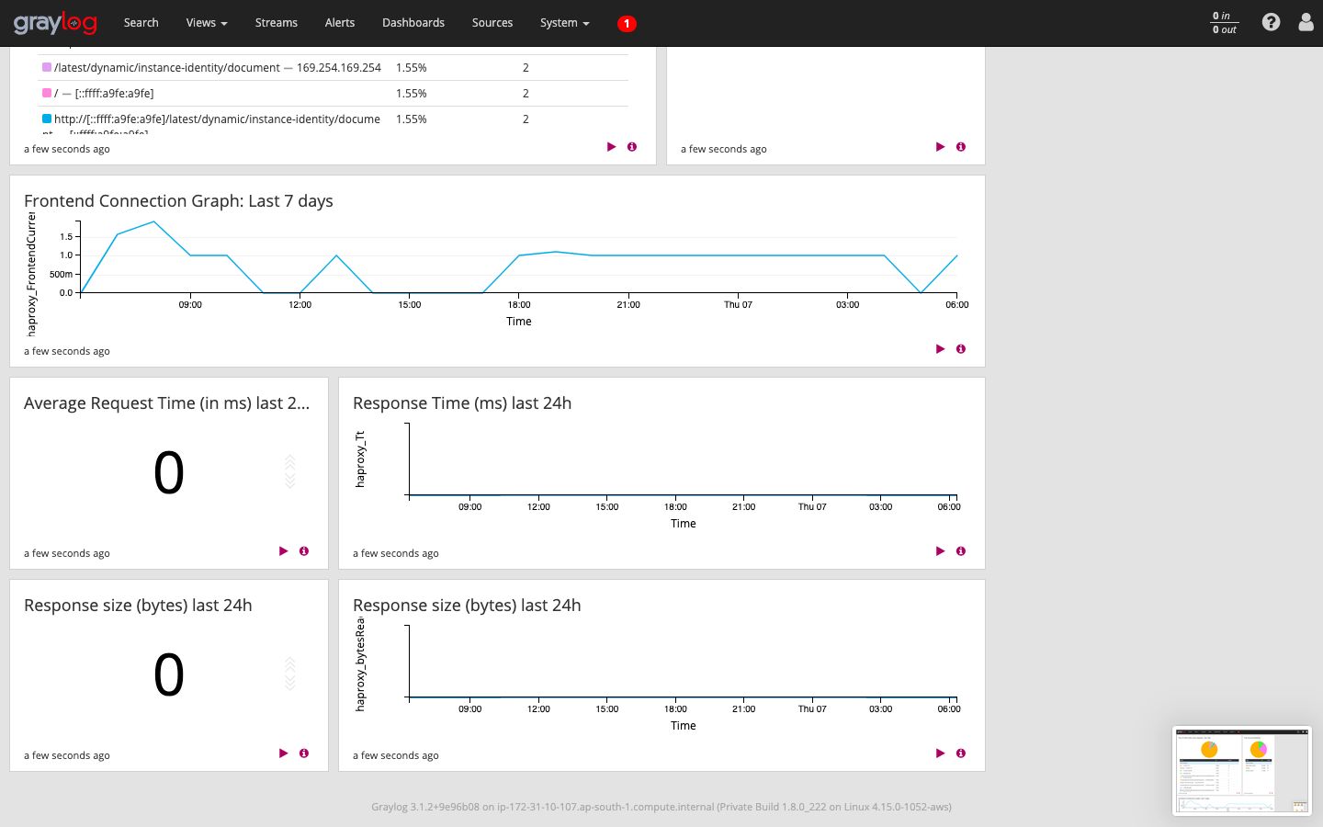Replay search for Response size (bytes) chart
Viewport: 1323px width, 827px height.
click(x=940, y=753)
